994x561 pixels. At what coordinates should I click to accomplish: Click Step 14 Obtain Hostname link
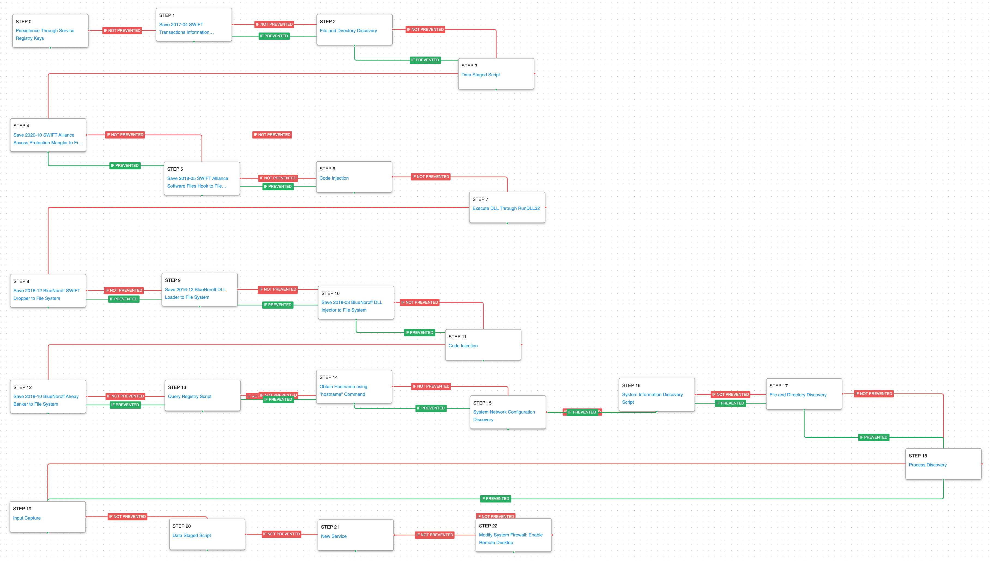343,387
